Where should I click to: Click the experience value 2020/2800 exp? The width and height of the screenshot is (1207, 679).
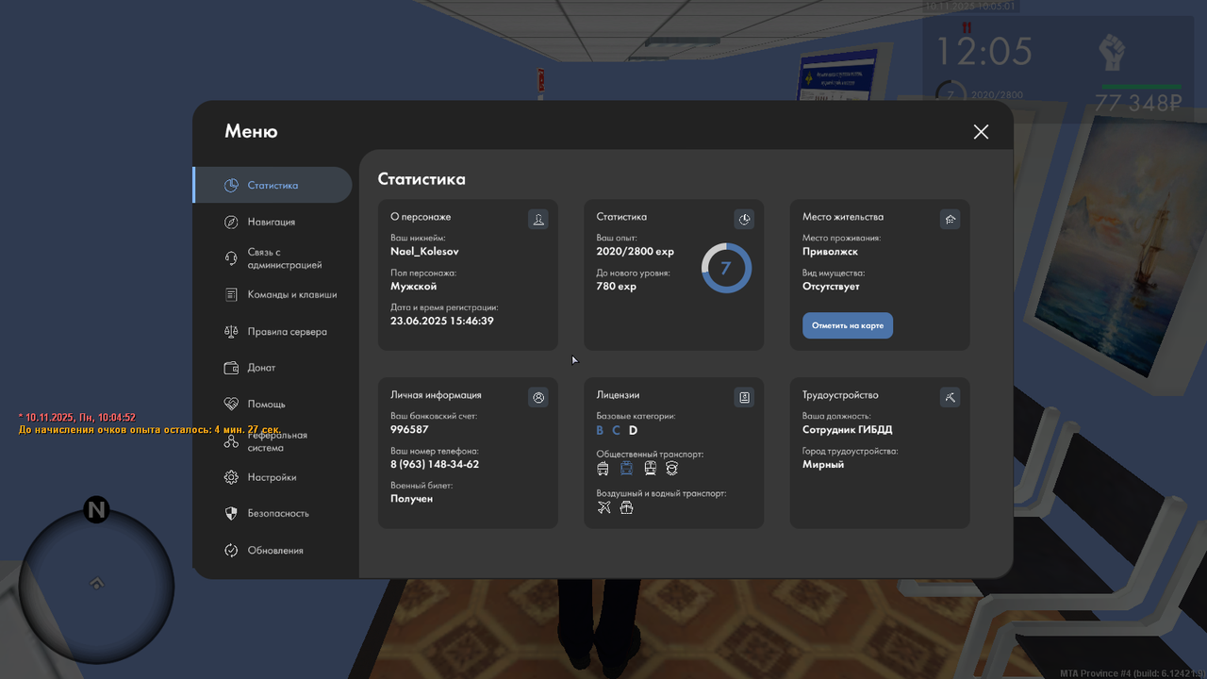click(636, 252)
